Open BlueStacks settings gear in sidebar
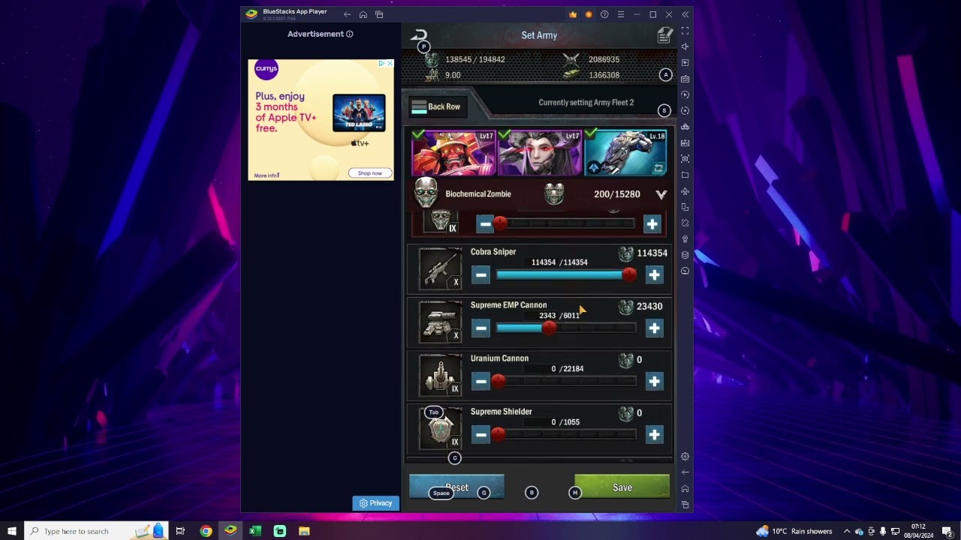Image resolution: width=961 pixels, height=540 pixels. pyautogui.click(x=685, y=456)
